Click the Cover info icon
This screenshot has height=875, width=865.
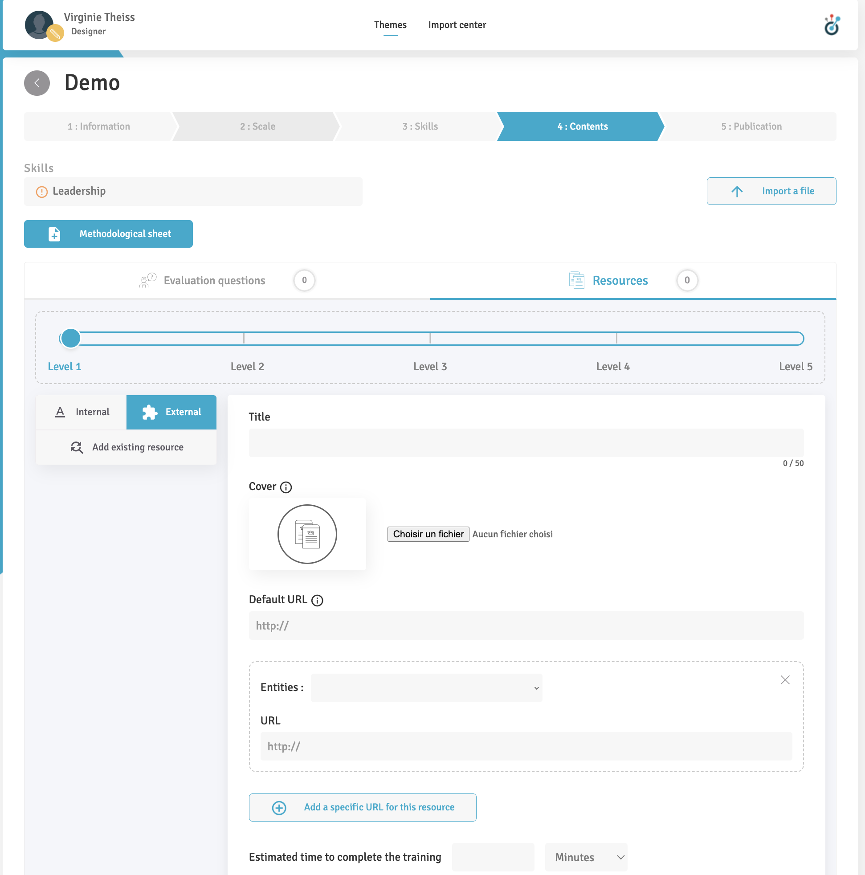[286, 487]
